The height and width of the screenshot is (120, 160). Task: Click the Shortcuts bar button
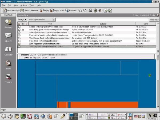click(8, 15)
